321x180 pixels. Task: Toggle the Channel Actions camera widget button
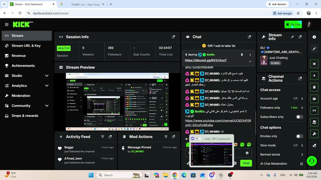pos(314,122)
